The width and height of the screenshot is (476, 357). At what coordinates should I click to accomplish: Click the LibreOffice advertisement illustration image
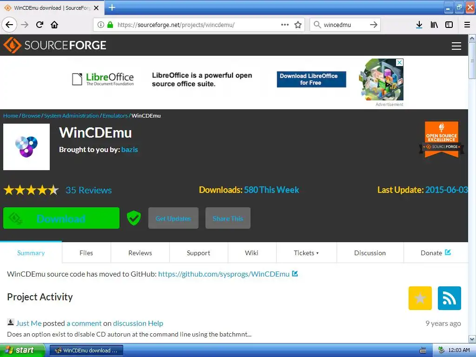click(x=381, y=79)
